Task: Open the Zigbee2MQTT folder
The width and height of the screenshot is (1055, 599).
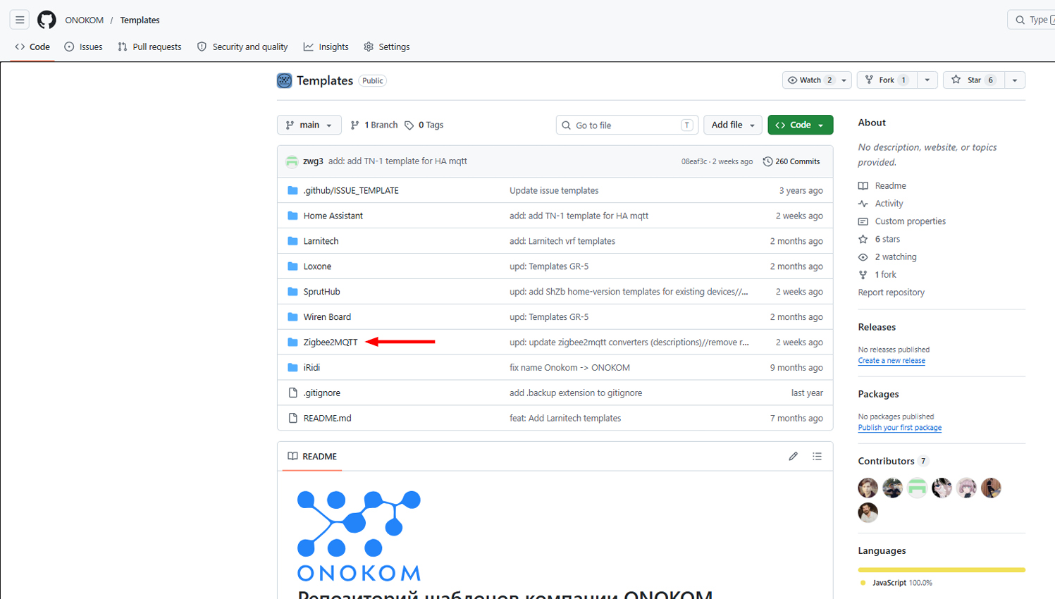Action: click(331, 342)
